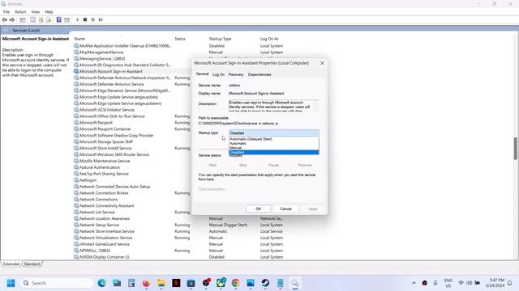Open the blue Help toolbar icon
The width and height of the screenshot is (519, 291).
[59, 19]
